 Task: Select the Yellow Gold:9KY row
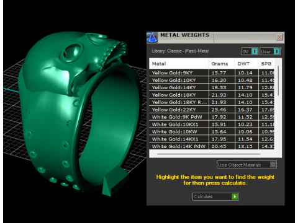212,72
